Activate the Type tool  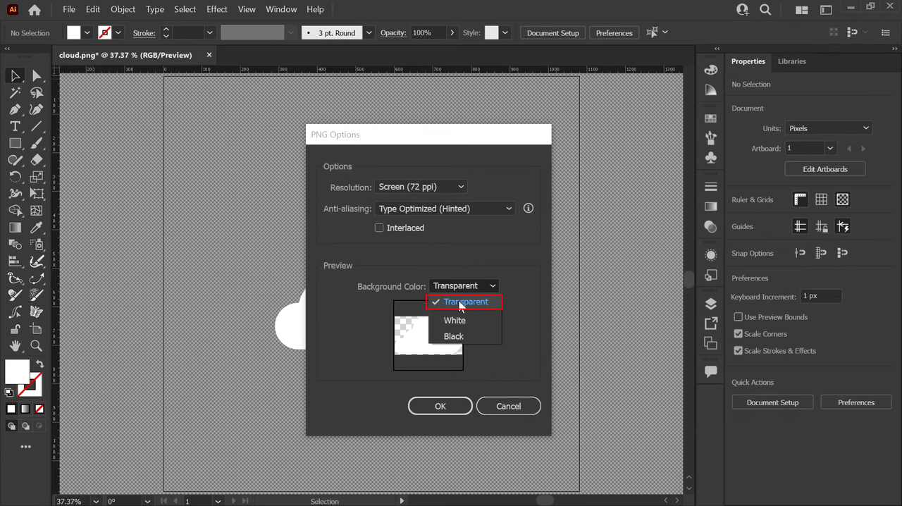15,126
